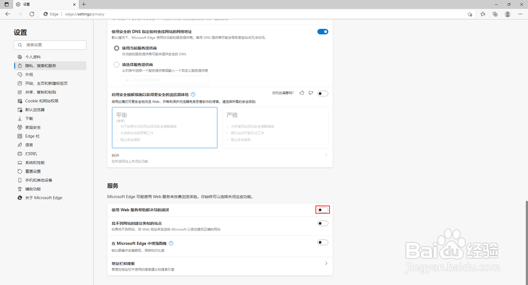Choose the 平衡 security level card

point(165,128)
